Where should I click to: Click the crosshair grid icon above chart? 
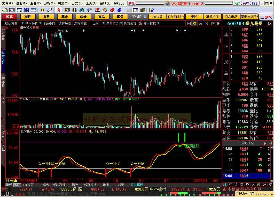pyautogui.click(x=189, y=24)
